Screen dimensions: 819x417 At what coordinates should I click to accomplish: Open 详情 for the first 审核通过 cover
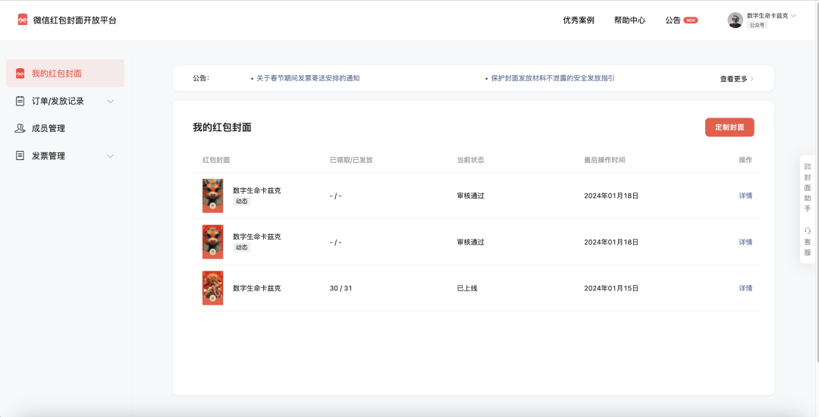(x=745, y=196)
